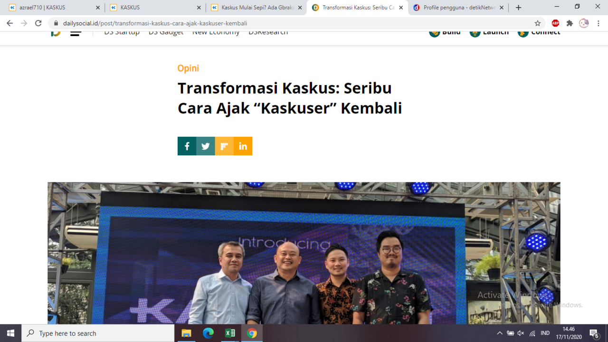The width and height of the screenshot is (608, 342).
Task: Share article on Flipboard
Action: tap(224, 146)
